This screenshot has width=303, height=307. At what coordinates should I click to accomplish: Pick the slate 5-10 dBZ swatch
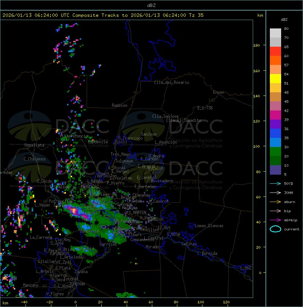tap(275, 170)
